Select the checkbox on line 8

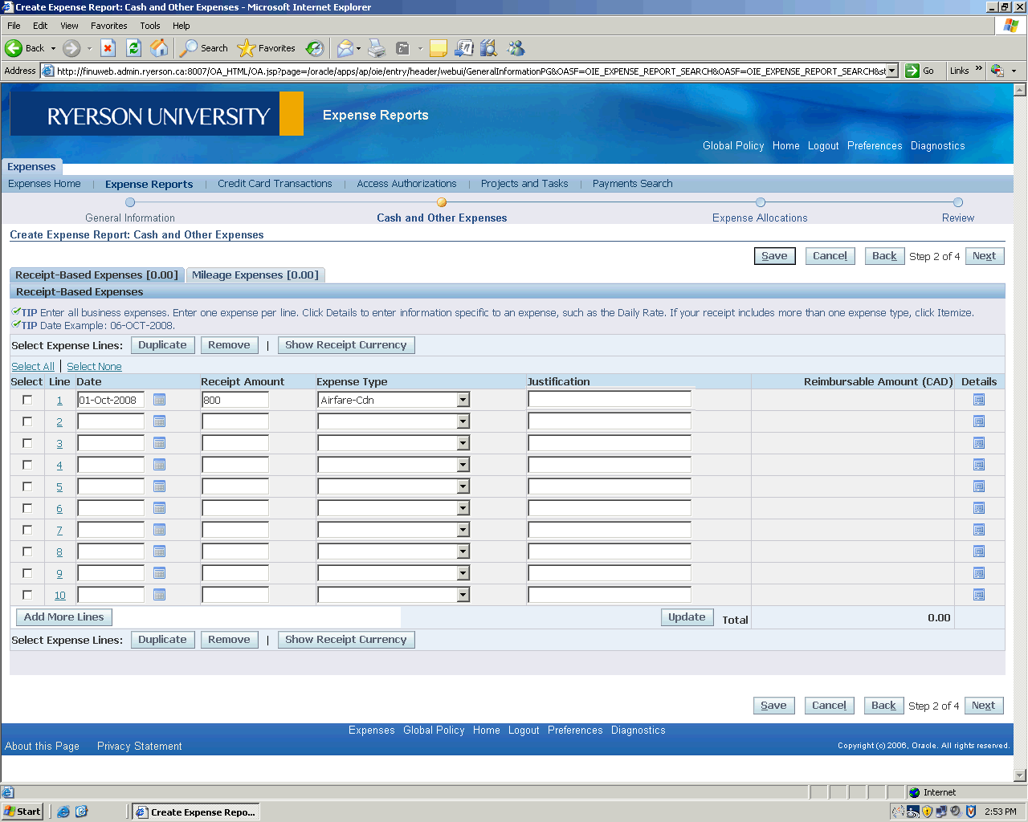[x=27, y=551]
